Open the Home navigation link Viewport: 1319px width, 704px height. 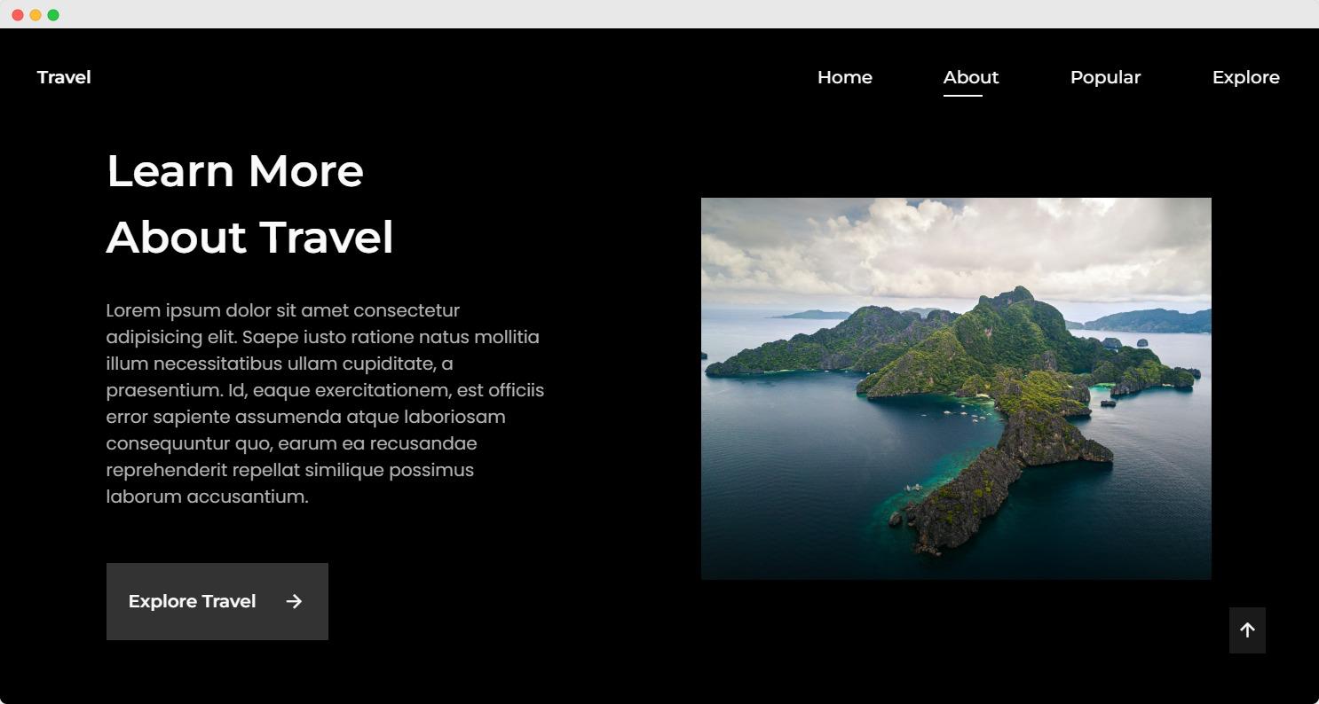(844, 77)
